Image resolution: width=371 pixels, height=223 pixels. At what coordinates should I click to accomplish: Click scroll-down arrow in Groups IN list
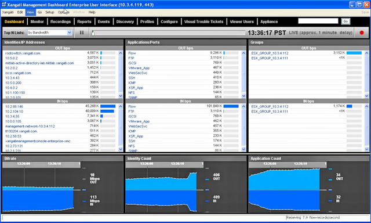(367, 149)
